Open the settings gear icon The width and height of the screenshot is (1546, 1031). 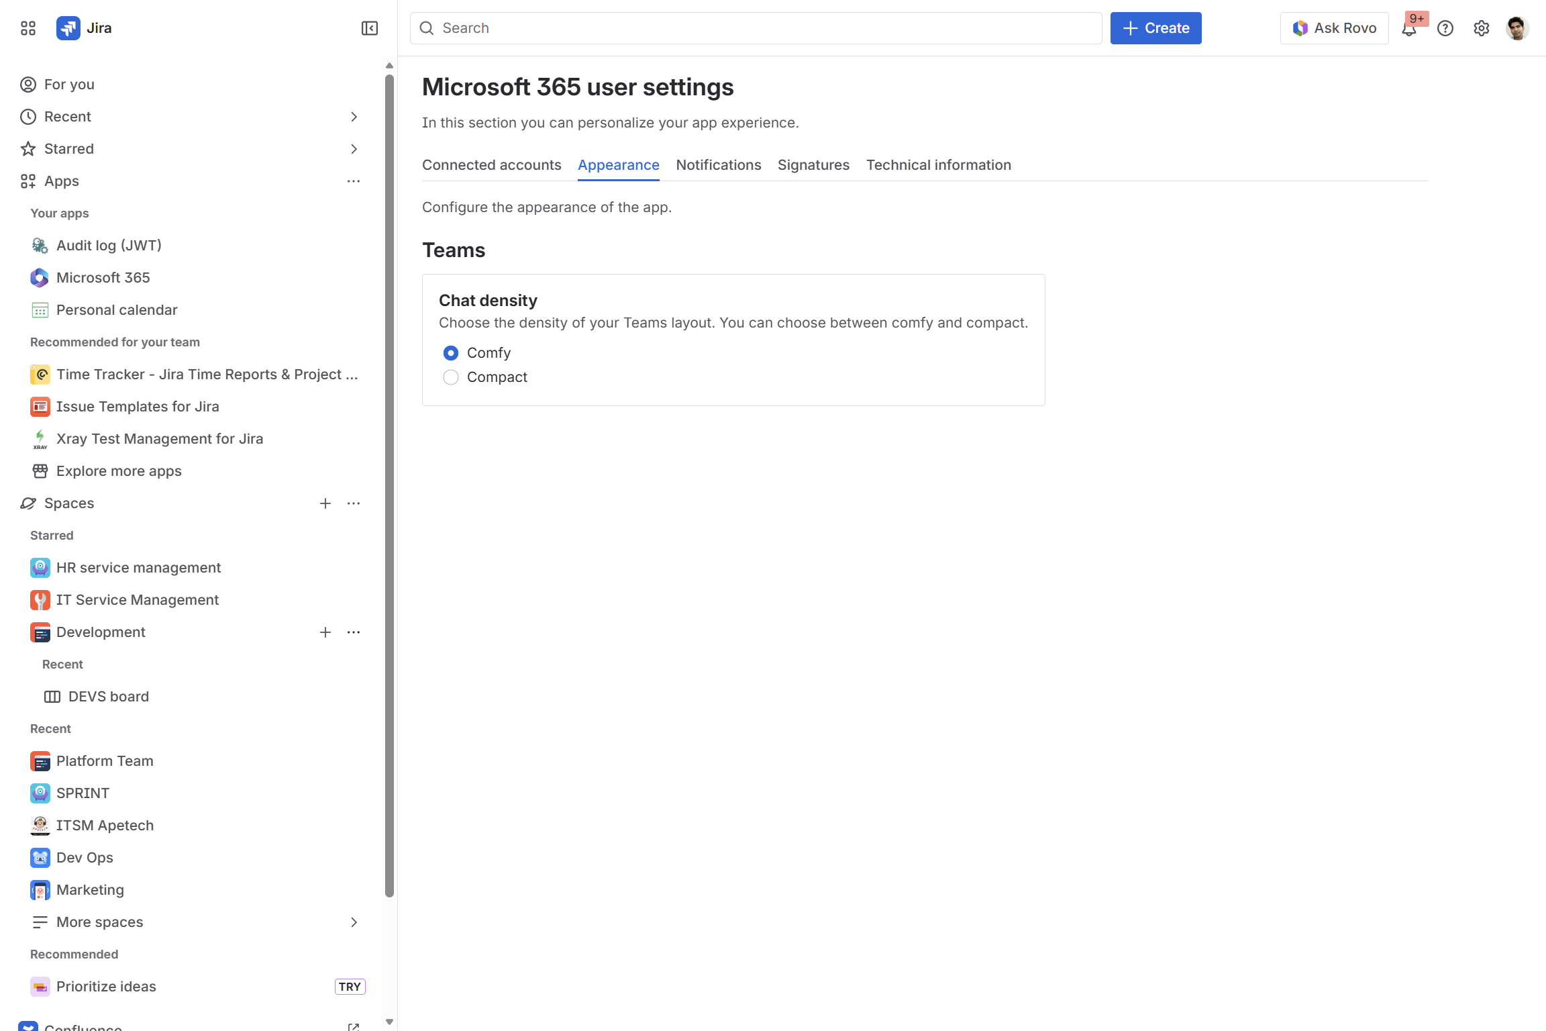pyautogui.click(x=1482, y=28)
